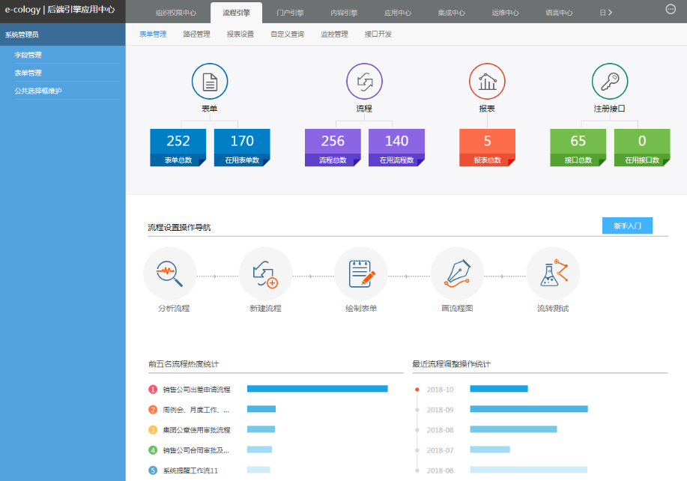Switch to the 语言中心 tab

pos(559,13)
